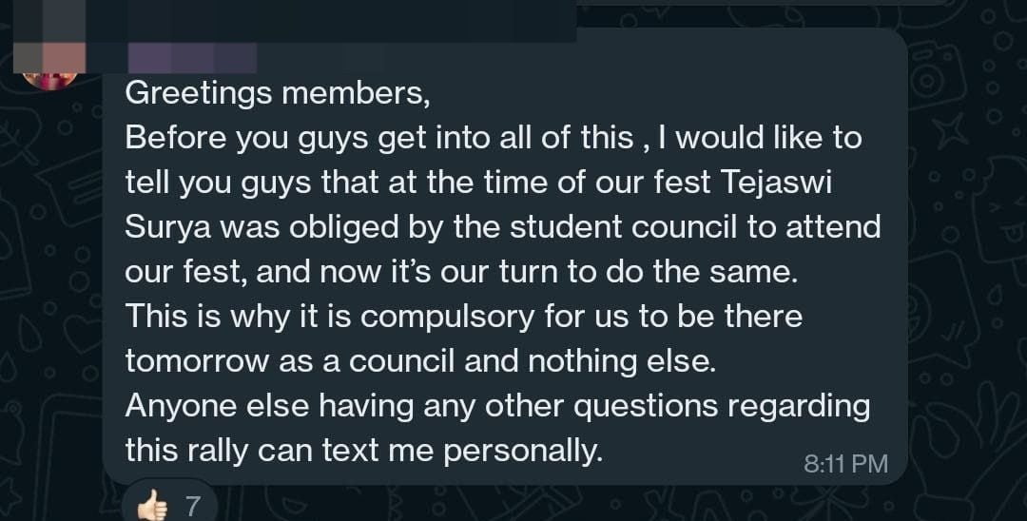This screenshot has height=521, width=1027.
Task: Click the word "Tejaswi" in message
Action: (x=777, y=183)
